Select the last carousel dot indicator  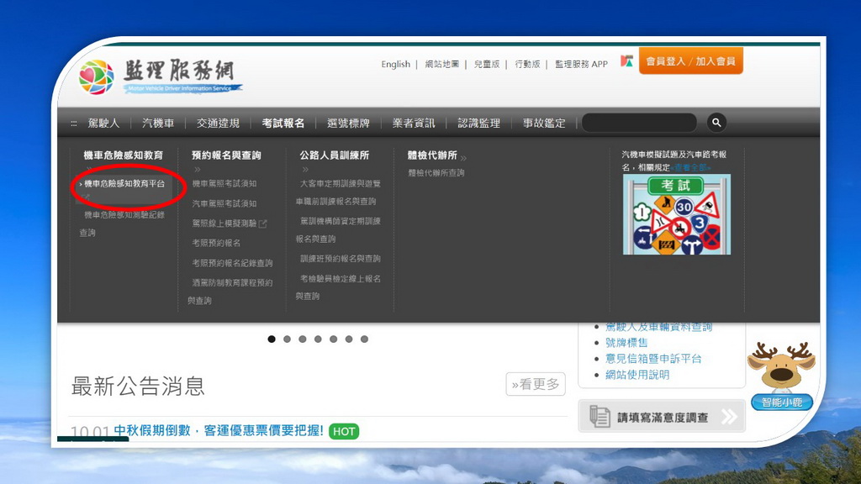[x=364, y=339]
